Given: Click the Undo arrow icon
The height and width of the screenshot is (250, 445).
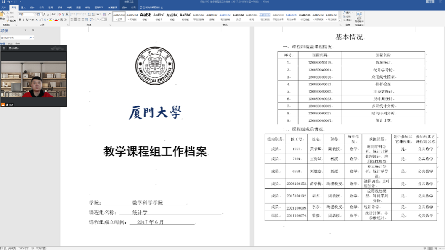Looking at the screenshot, I should (x=8, y=2).
